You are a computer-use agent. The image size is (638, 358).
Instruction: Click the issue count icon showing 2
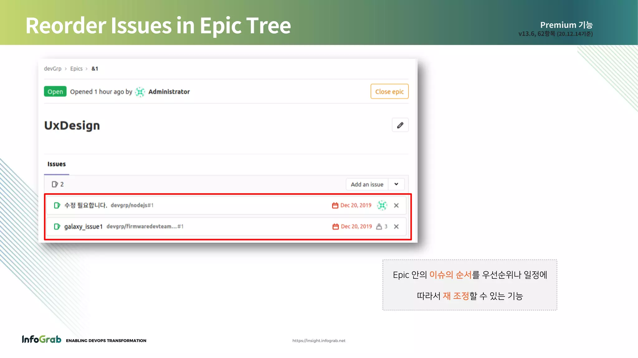pyautogui.click(x=55, y=184)
